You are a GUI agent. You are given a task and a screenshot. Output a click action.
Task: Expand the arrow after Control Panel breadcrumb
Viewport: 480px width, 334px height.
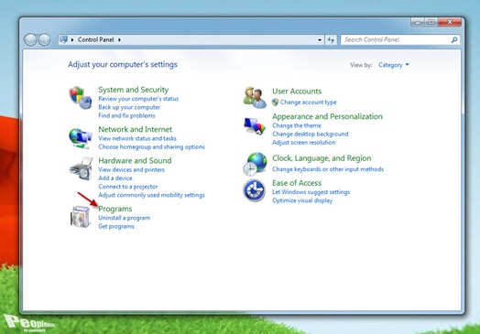click(x=119, y=39)
